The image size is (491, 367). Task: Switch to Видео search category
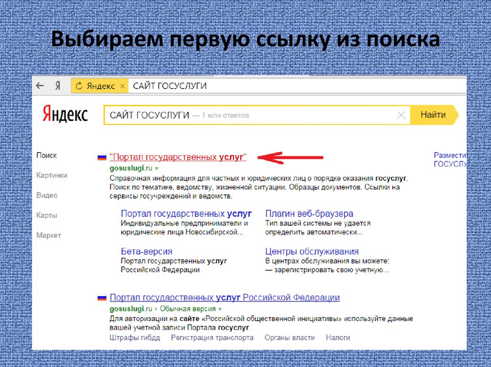tap(47, 195)
